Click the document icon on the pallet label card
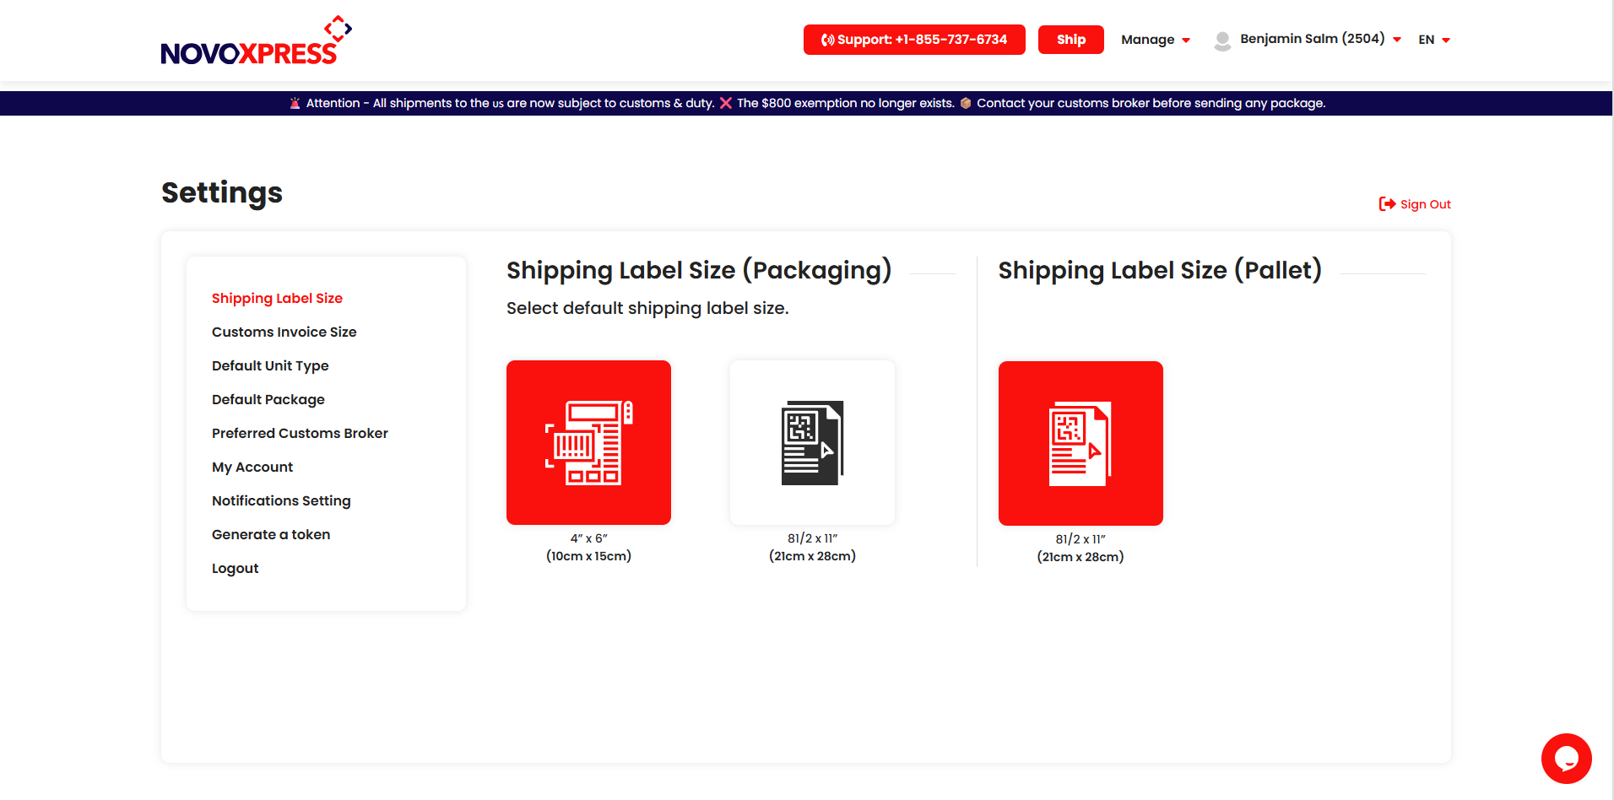Image resolution: width=1614 pixels, height=800 pixels. tap(1080, 442)
